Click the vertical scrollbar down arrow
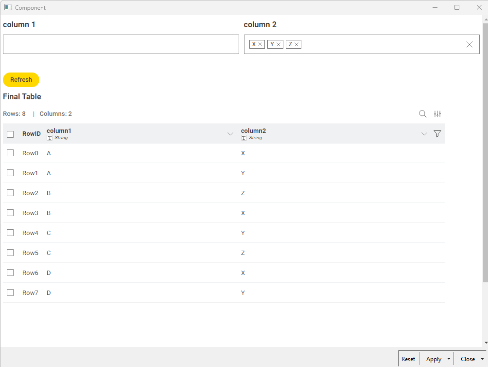The height and width of the screenshot is (367, 488). [485, 343]
